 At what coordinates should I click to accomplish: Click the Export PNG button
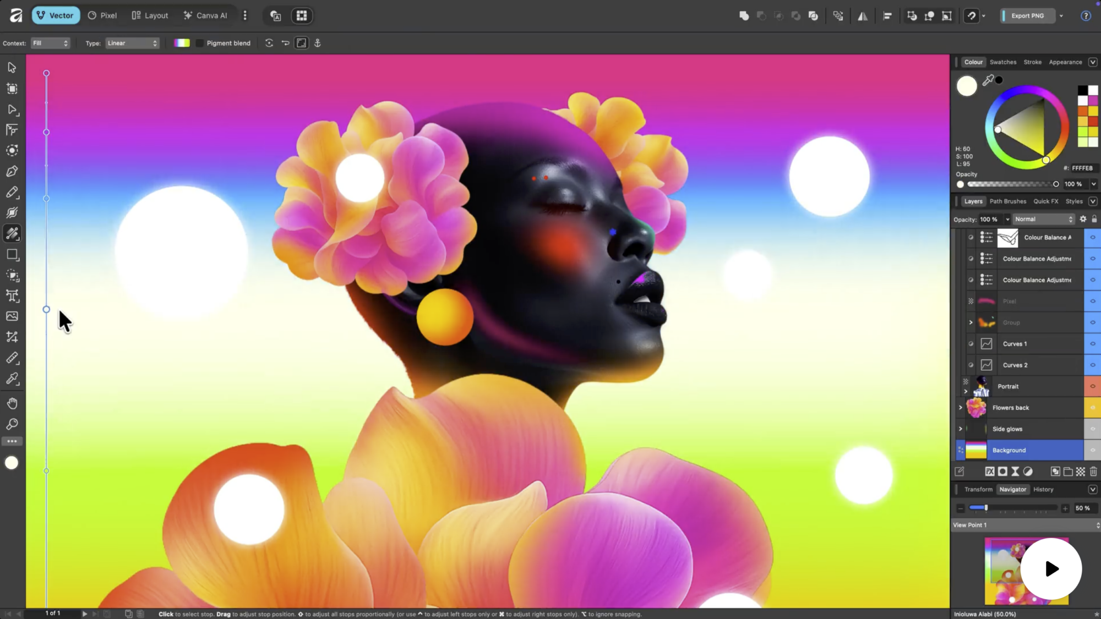1027,15
